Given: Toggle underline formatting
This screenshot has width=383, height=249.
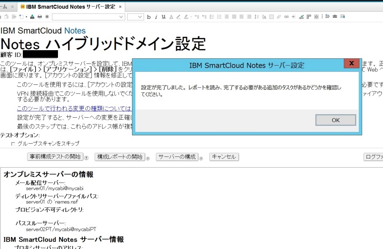Looking at the screenshot, I should (163, 17).
